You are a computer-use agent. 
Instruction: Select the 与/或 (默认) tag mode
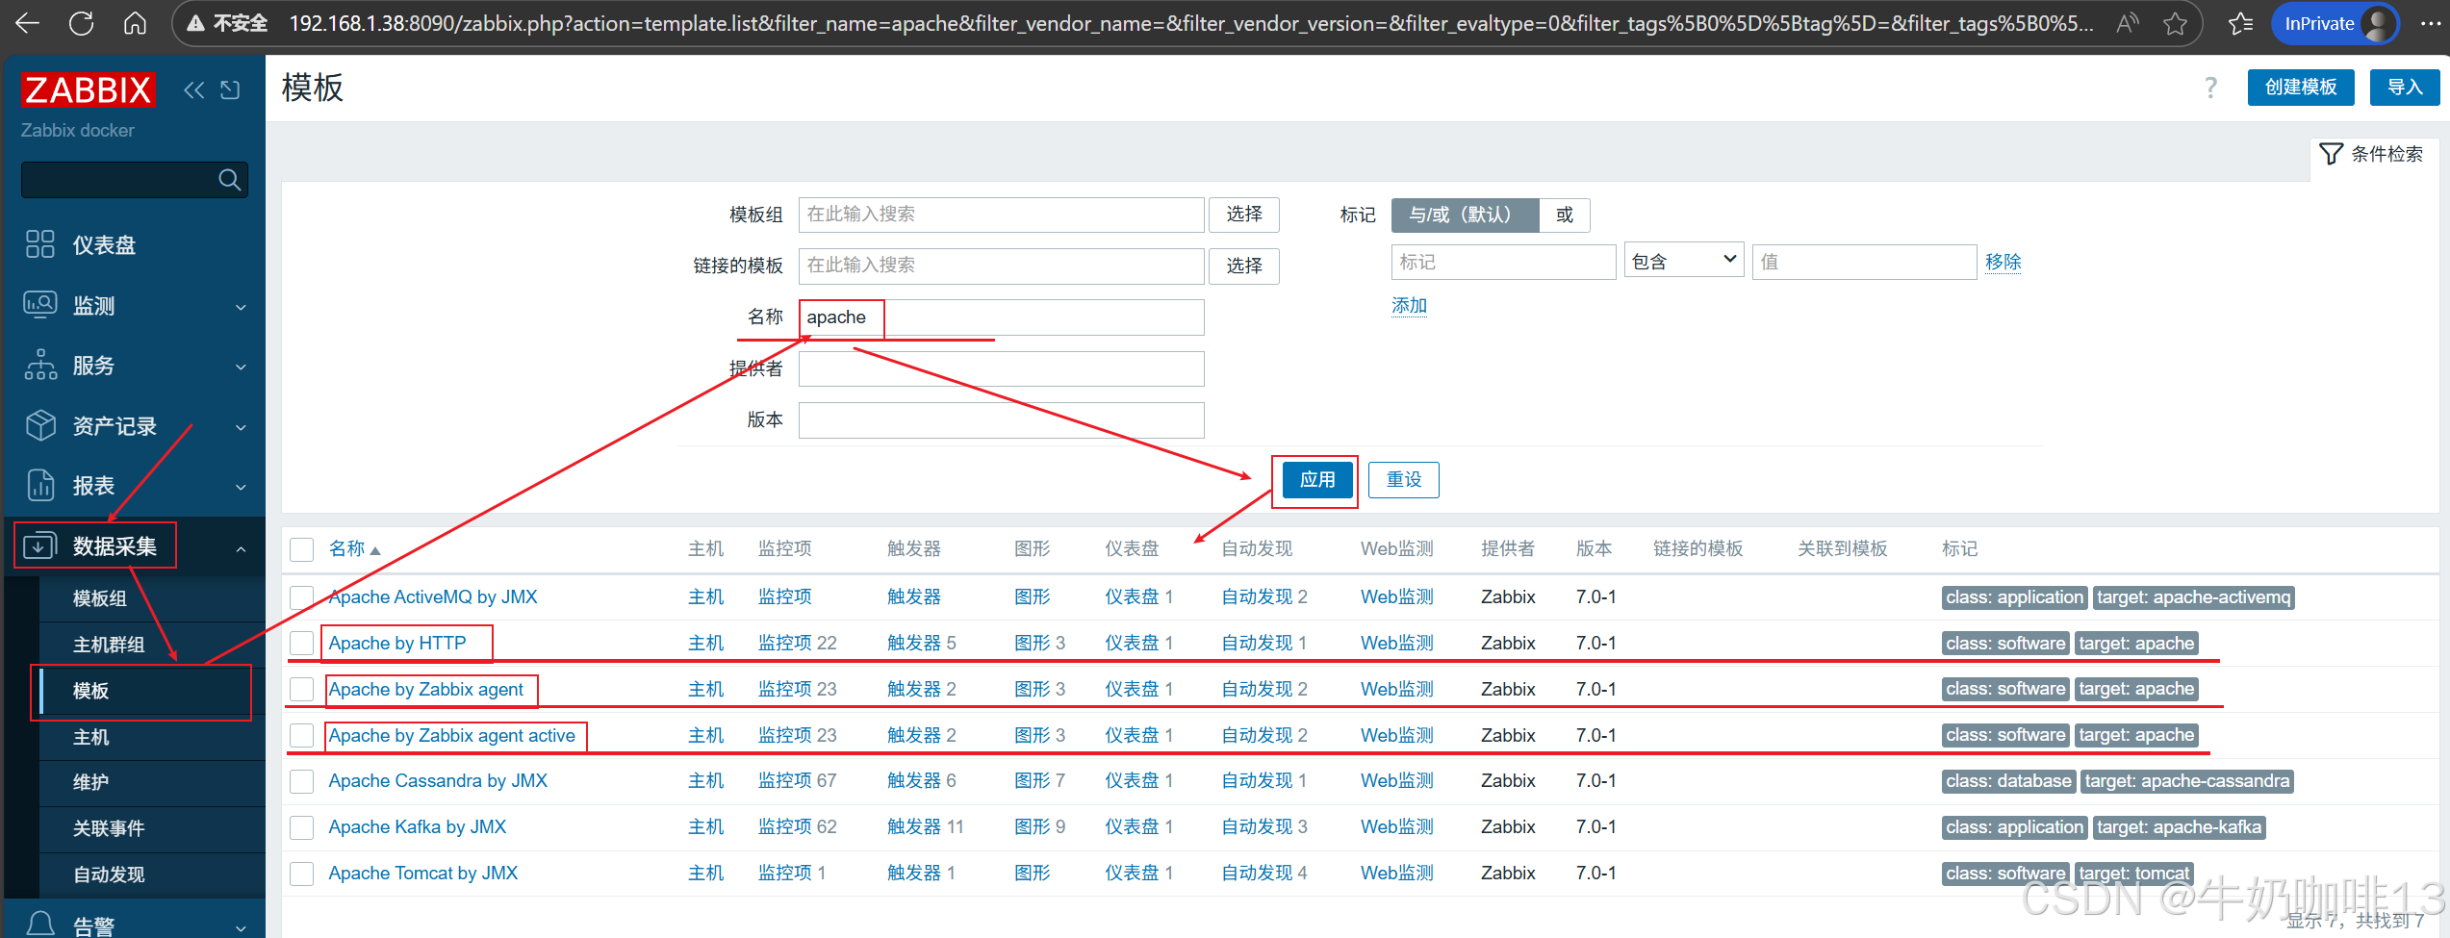pyautogui.click(x=1465, y=215)
